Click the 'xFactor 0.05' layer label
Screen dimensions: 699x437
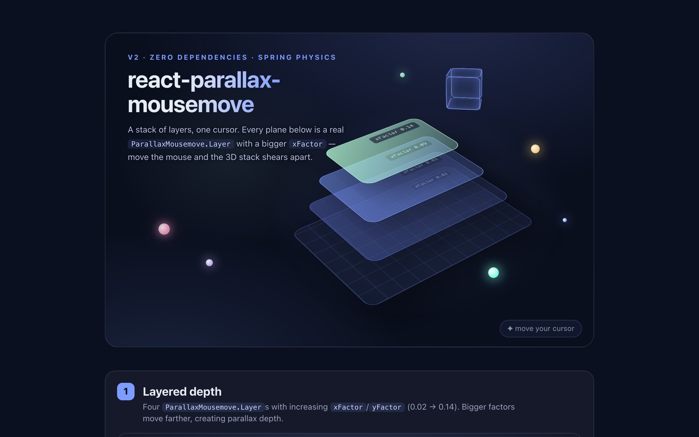coord(421,165)
